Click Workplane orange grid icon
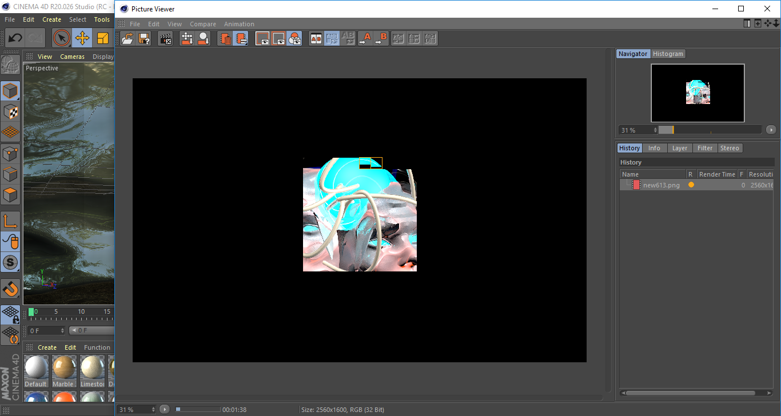Image resolution: width=781 pixels, height=416 pixels. [x=10, y=132]
